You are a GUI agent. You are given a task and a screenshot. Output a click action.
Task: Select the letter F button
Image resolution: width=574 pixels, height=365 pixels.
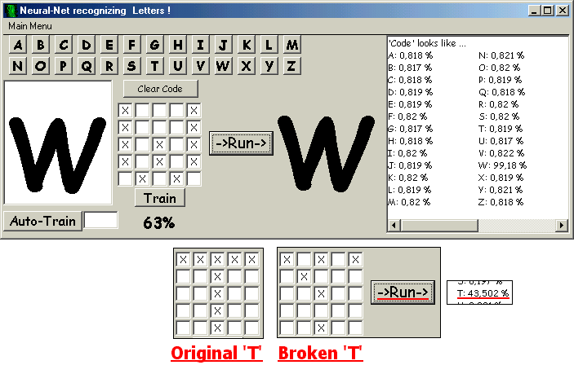point(131,45)
